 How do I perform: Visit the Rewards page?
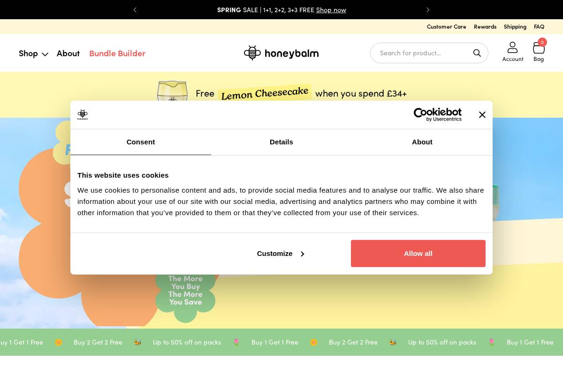(485, 27)
